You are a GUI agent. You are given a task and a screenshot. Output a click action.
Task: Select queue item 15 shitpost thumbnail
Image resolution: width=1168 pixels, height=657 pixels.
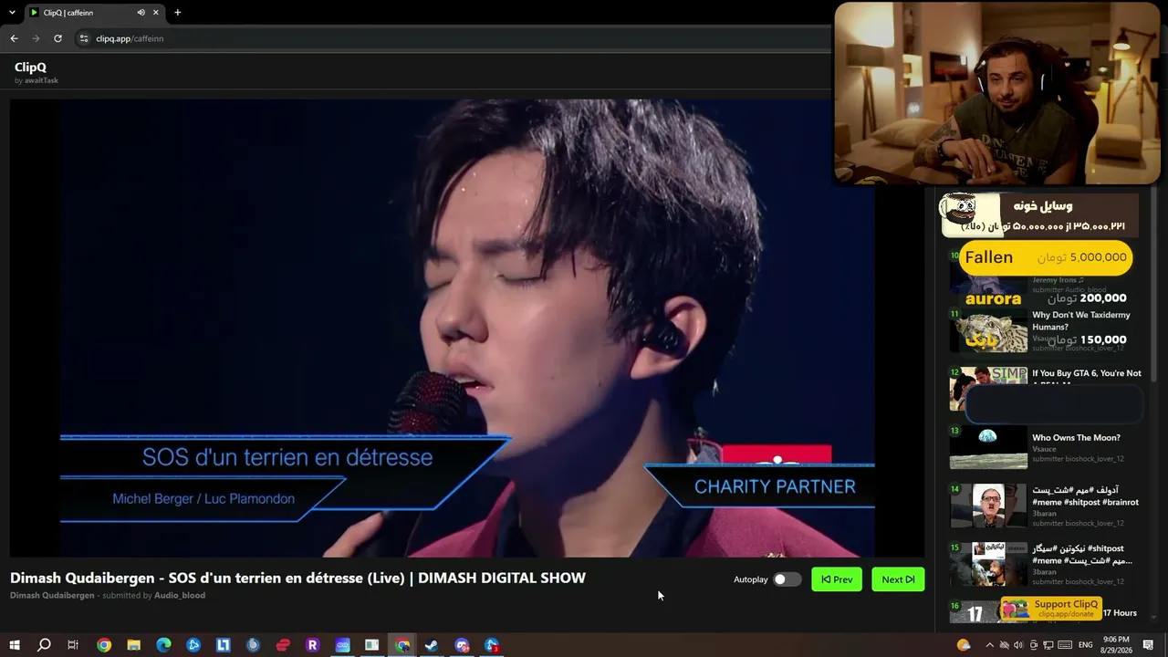pos(988,564)
